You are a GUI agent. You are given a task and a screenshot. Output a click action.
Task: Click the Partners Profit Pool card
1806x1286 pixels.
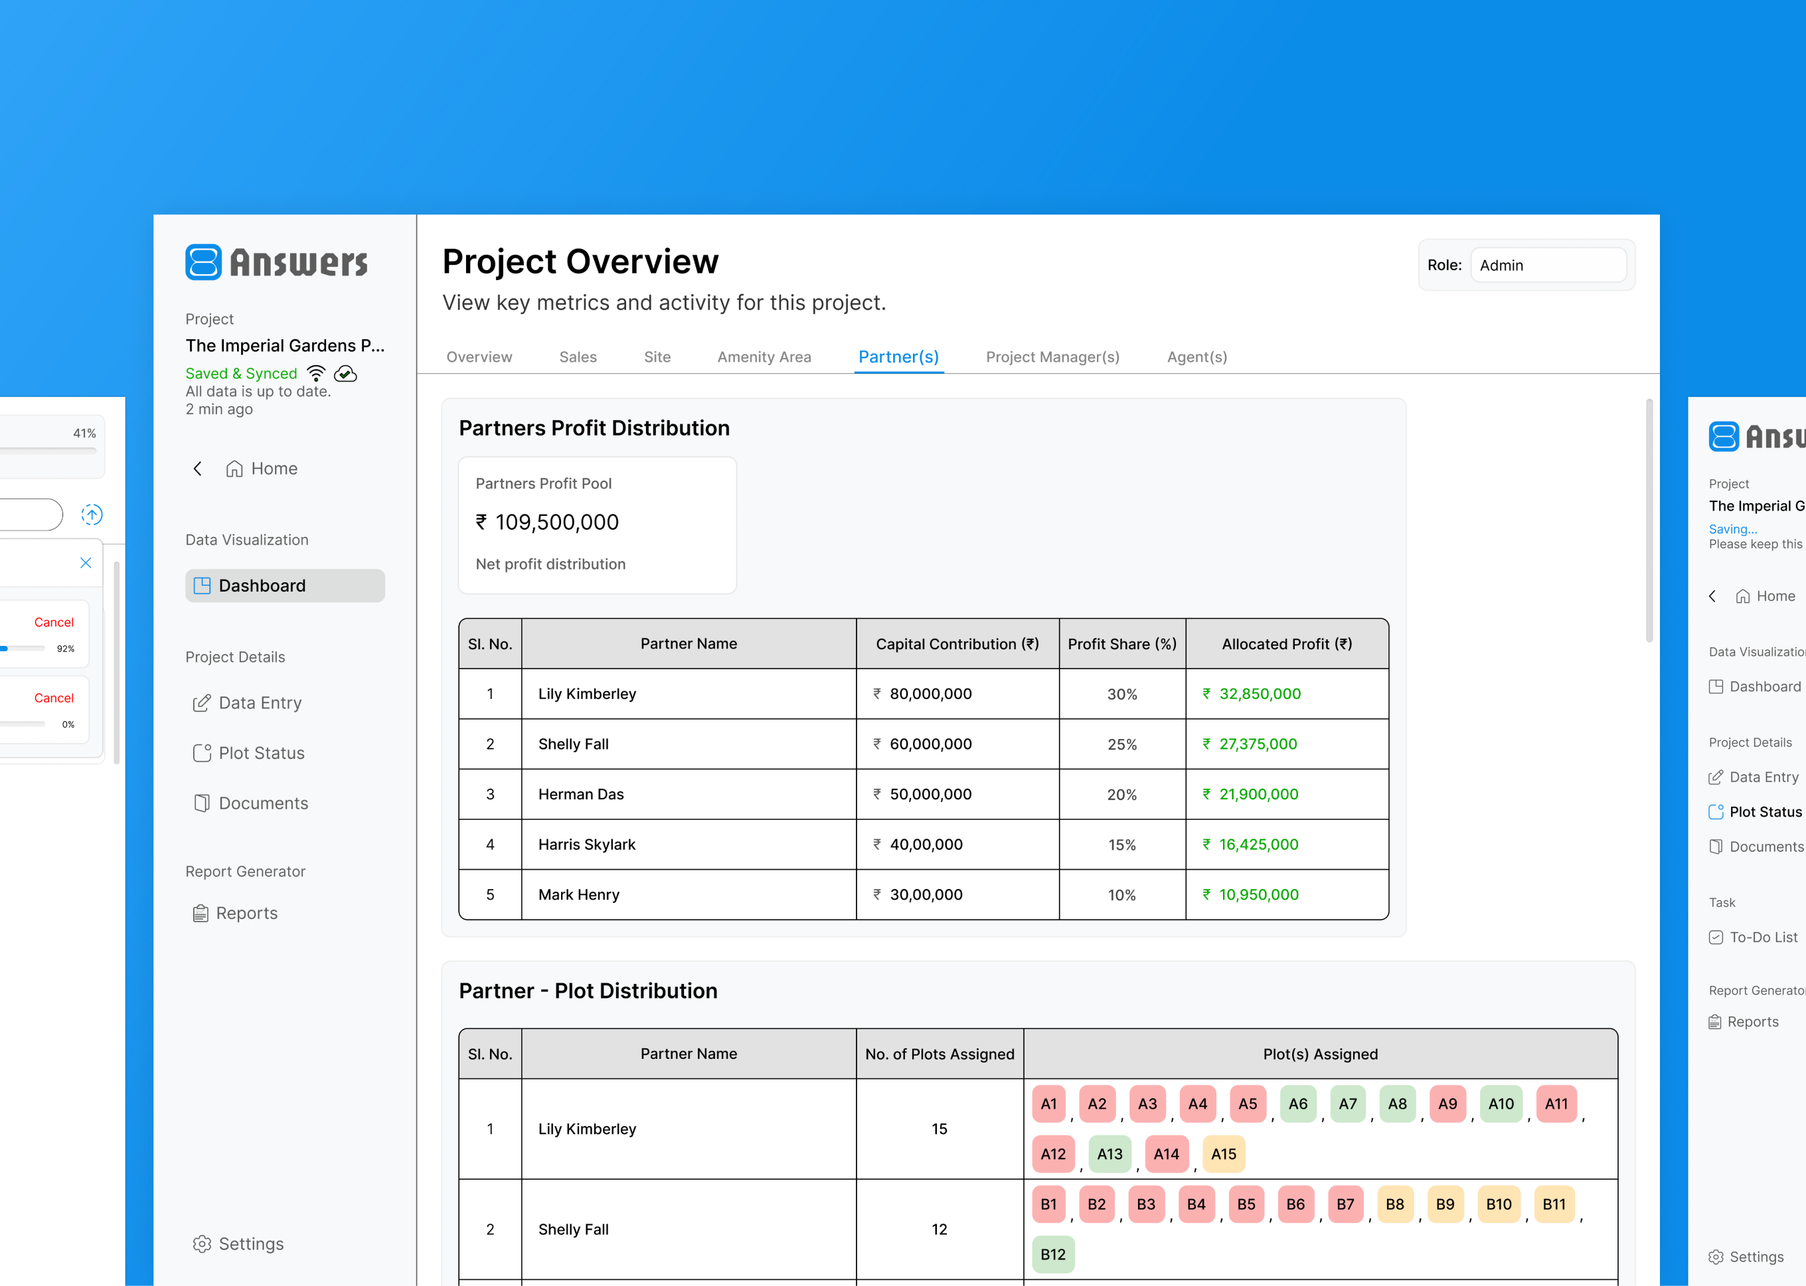(598, 525)
